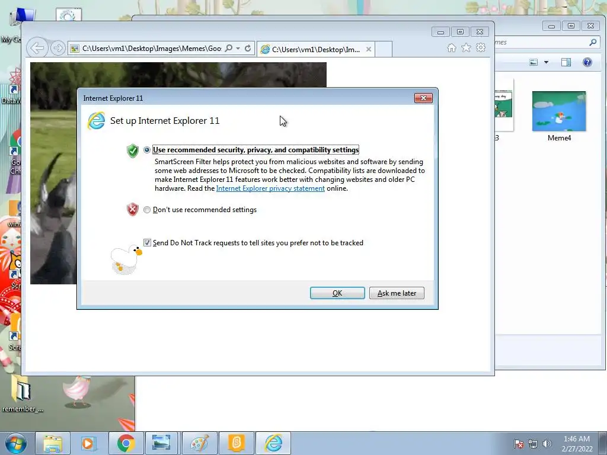Close the Internet Explorer 11 setup dialog

point(423,98)
